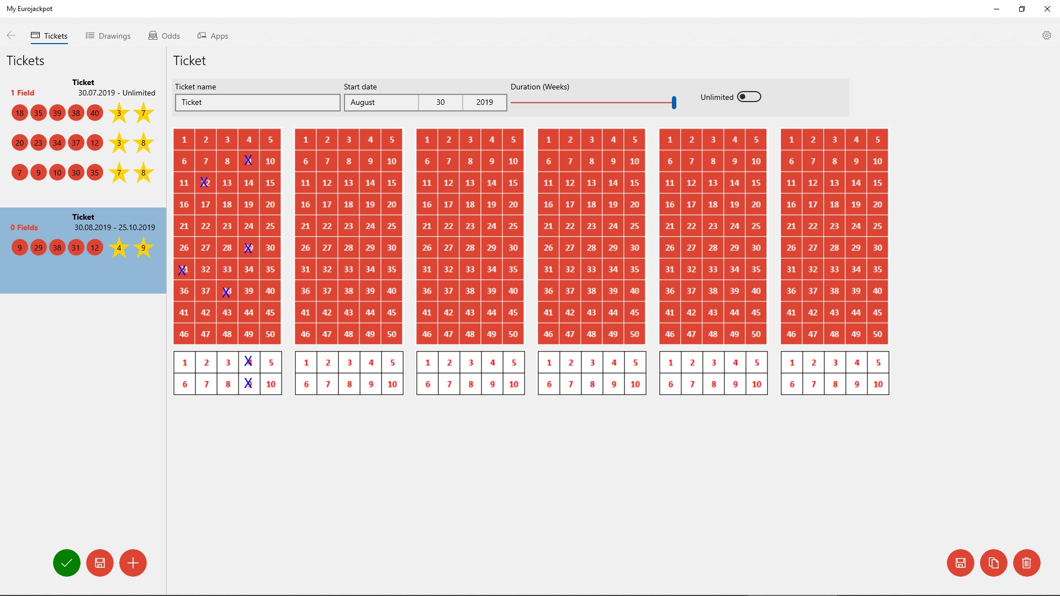Viewport: 1060px width, 596px height.
Task: Click the Ticket name text field
Action: 257,102
